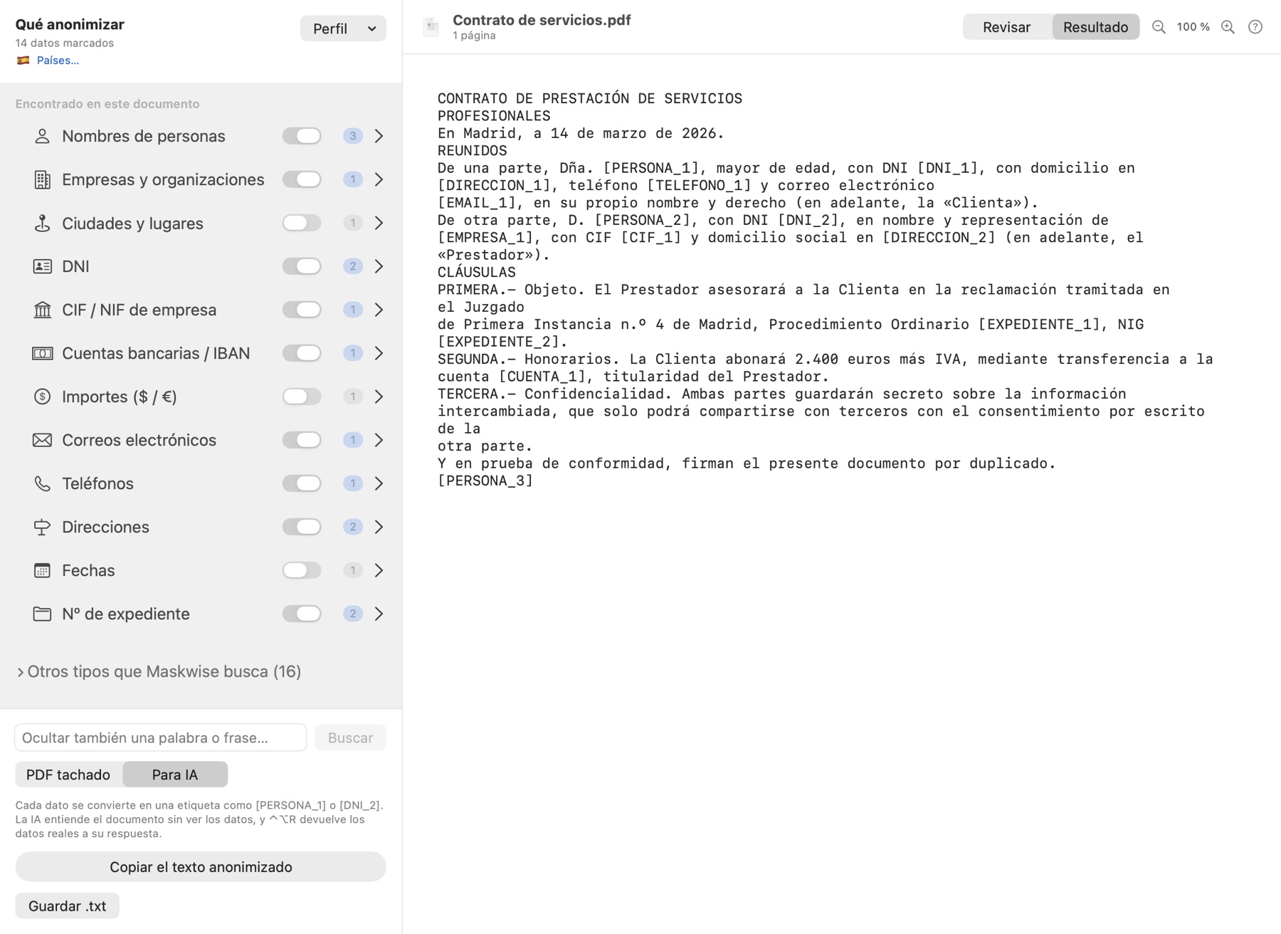Click the envelope icon for Correos electrónicos

pyautogui.click(x=42, y=440)
